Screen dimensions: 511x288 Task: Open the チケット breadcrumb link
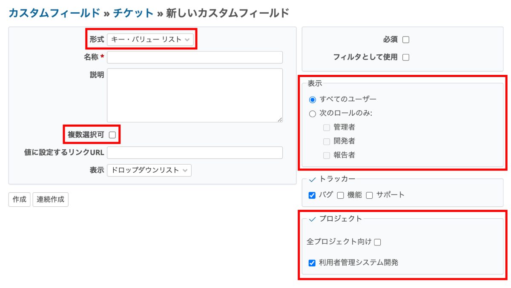click(133, 13)
